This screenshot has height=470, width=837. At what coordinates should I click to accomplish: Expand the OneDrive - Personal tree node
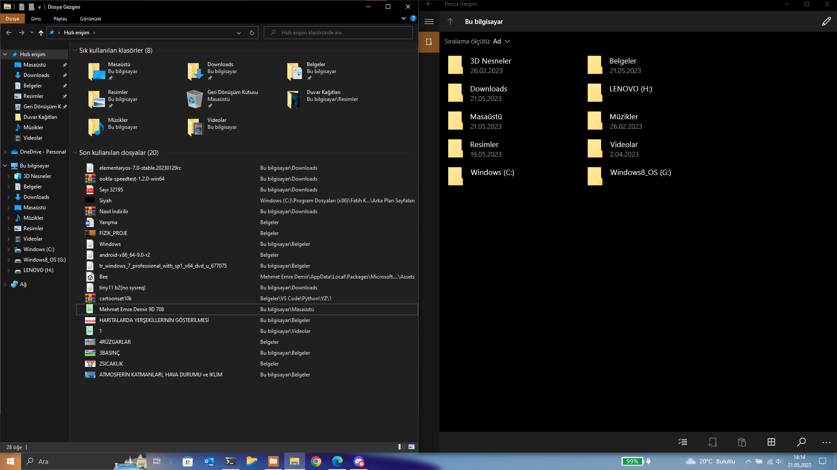[5, 152]
